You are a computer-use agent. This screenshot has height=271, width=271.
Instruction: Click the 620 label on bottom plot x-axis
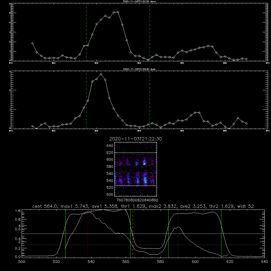pyautogui.click(x=230, y=262)
